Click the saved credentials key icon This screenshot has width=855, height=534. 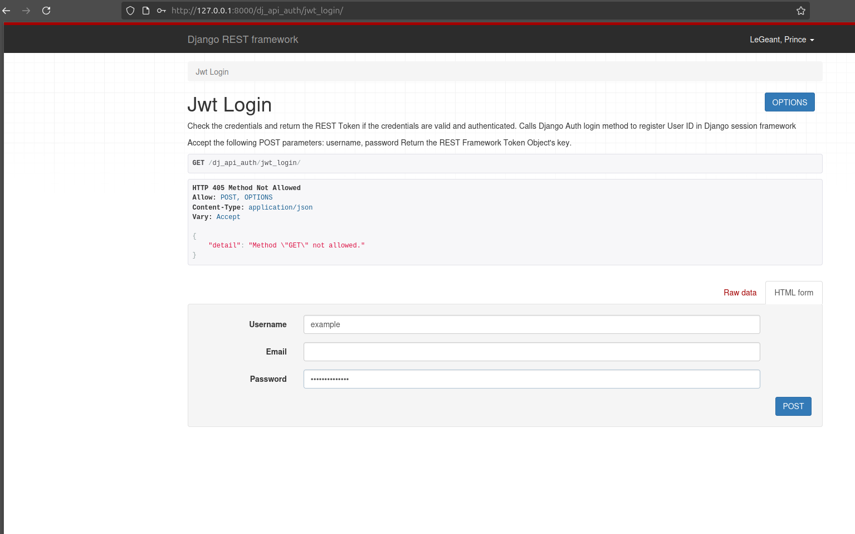pos(160,10)
